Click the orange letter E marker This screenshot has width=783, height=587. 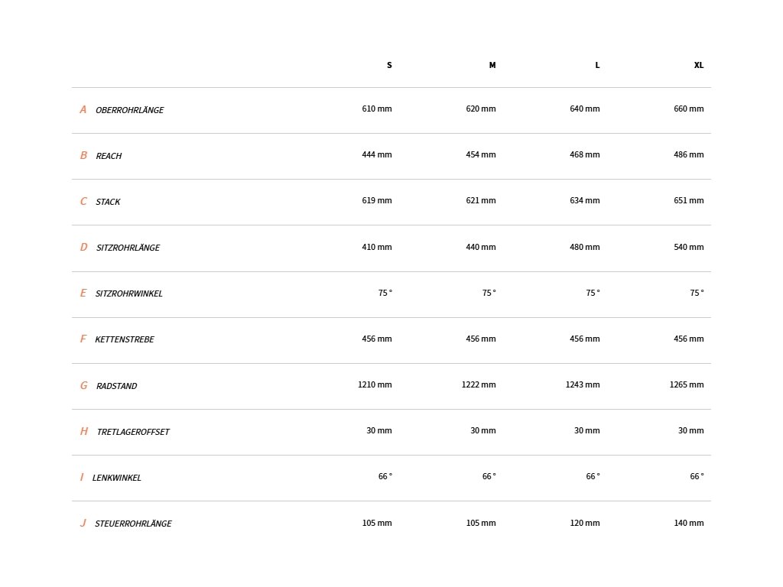(83, 293)
